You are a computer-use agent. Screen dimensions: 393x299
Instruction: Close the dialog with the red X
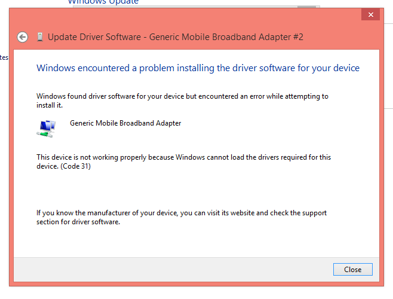pyautogui.click(x=370, y=14)
